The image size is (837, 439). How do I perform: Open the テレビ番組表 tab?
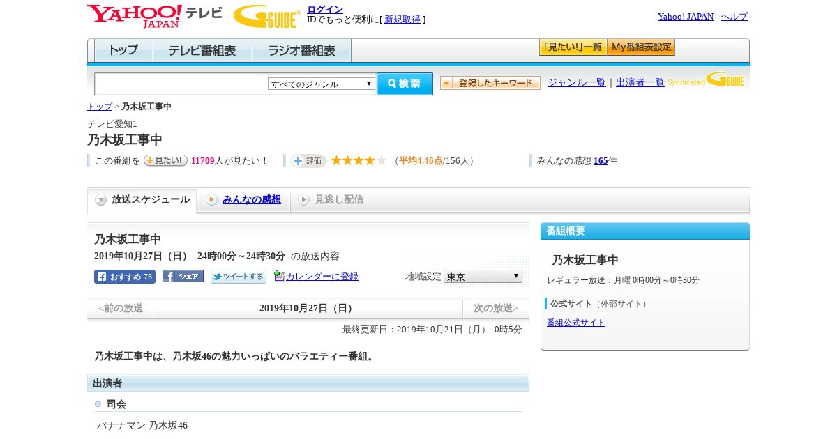pos(202,51)
